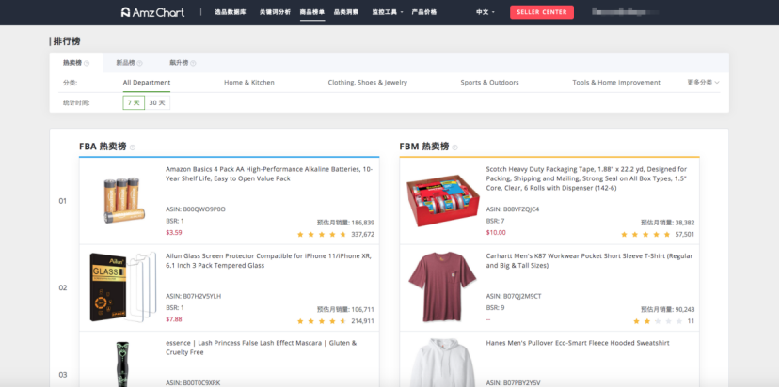Select Tools & Home Improvement category
The image size is (780, 387).
(x=616, y=83)
